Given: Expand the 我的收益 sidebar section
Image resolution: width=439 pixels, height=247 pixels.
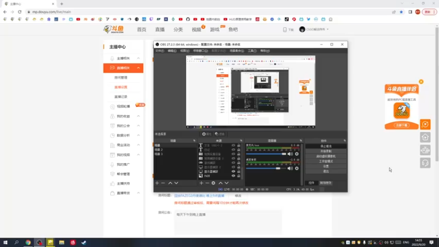Looking at the screenshot, I should pos(138,116).
